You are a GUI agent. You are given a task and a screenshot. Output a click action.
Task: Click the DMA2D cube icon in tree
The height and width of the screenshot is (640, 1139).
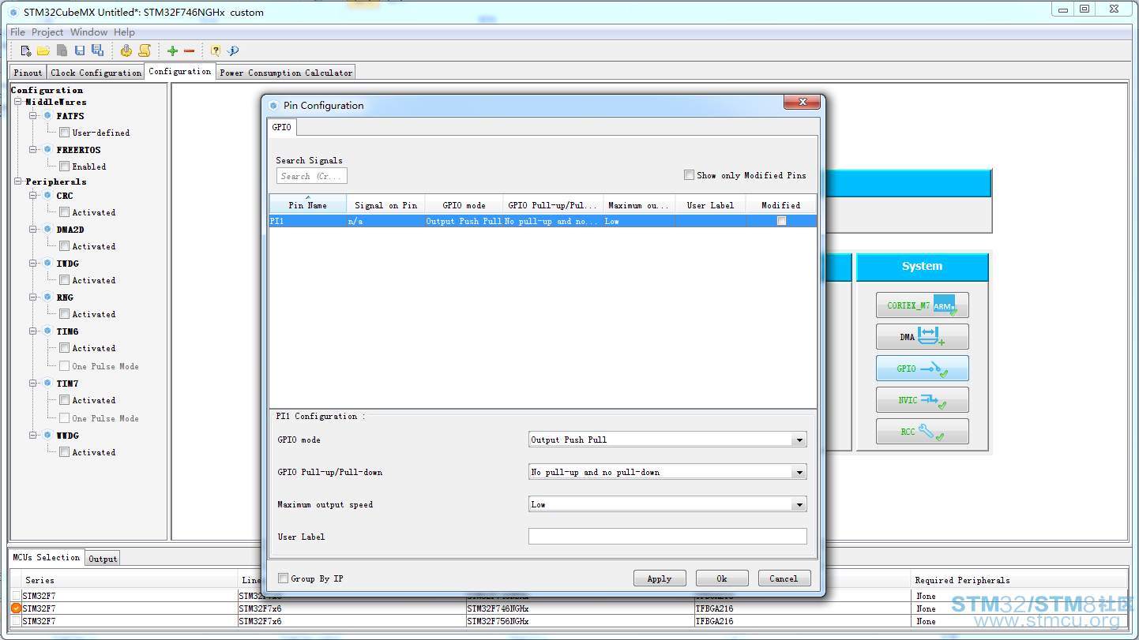[47, 230]
